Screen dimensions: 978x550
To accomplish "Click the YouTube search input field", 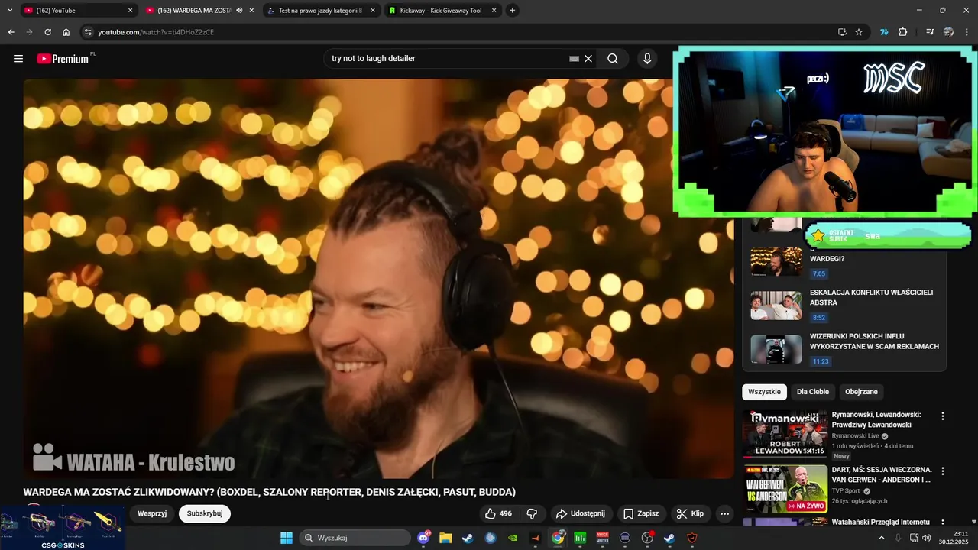I will (x=447, y=59).
